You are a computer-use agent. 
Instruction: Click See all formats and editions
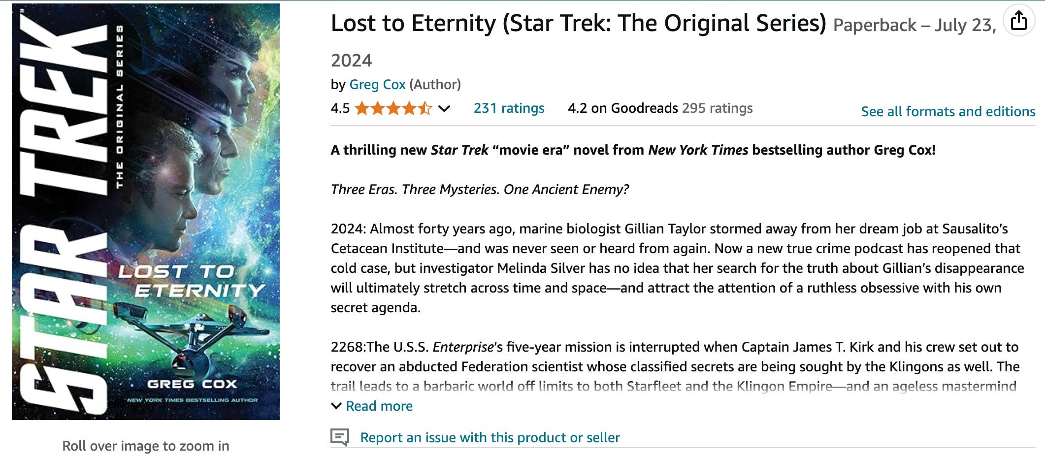click(x=948, y=112)
